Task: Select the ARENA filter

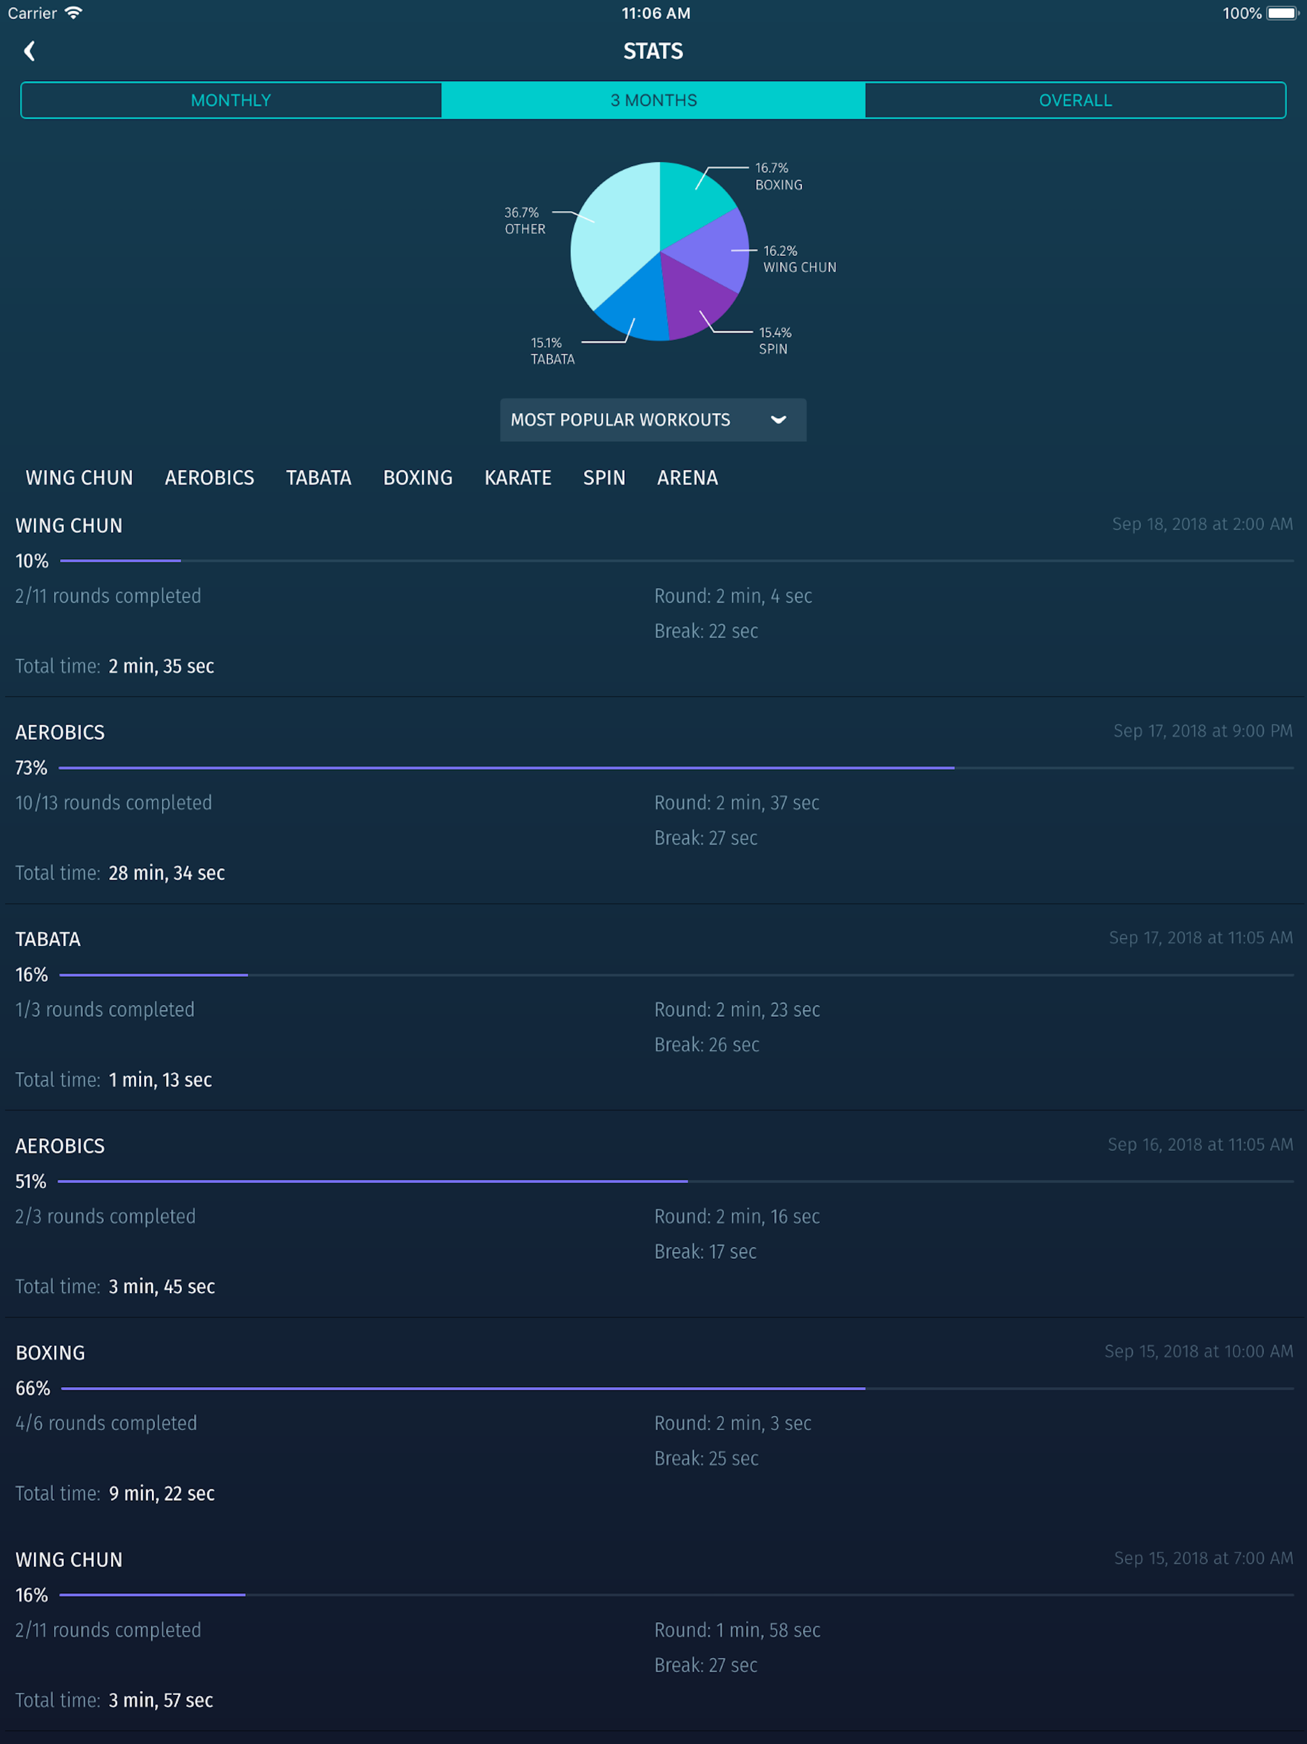Action: click(687, 477)
